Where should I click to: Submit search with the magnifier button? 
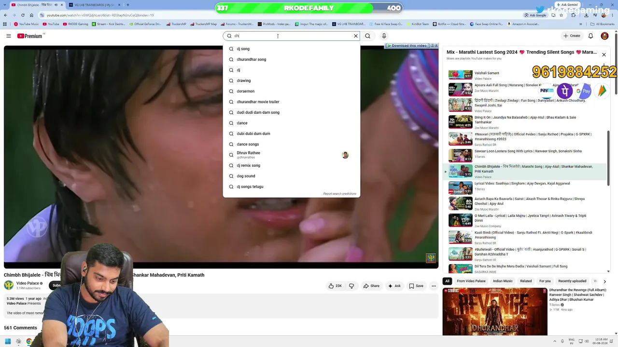(x=367, y=36)
